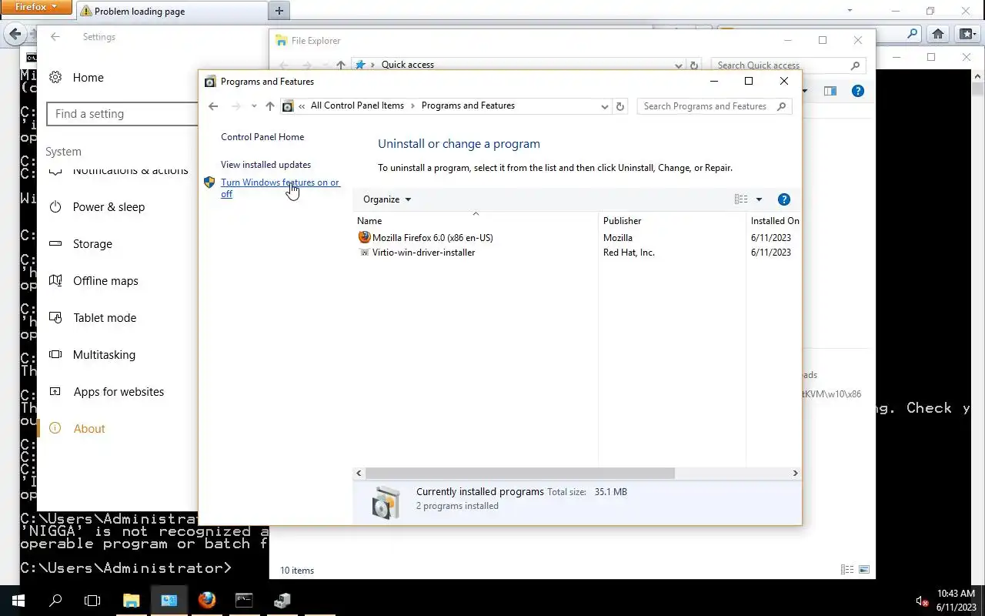Click the Firefox home icon
This screenshot has height=616, width=985.
937,34
